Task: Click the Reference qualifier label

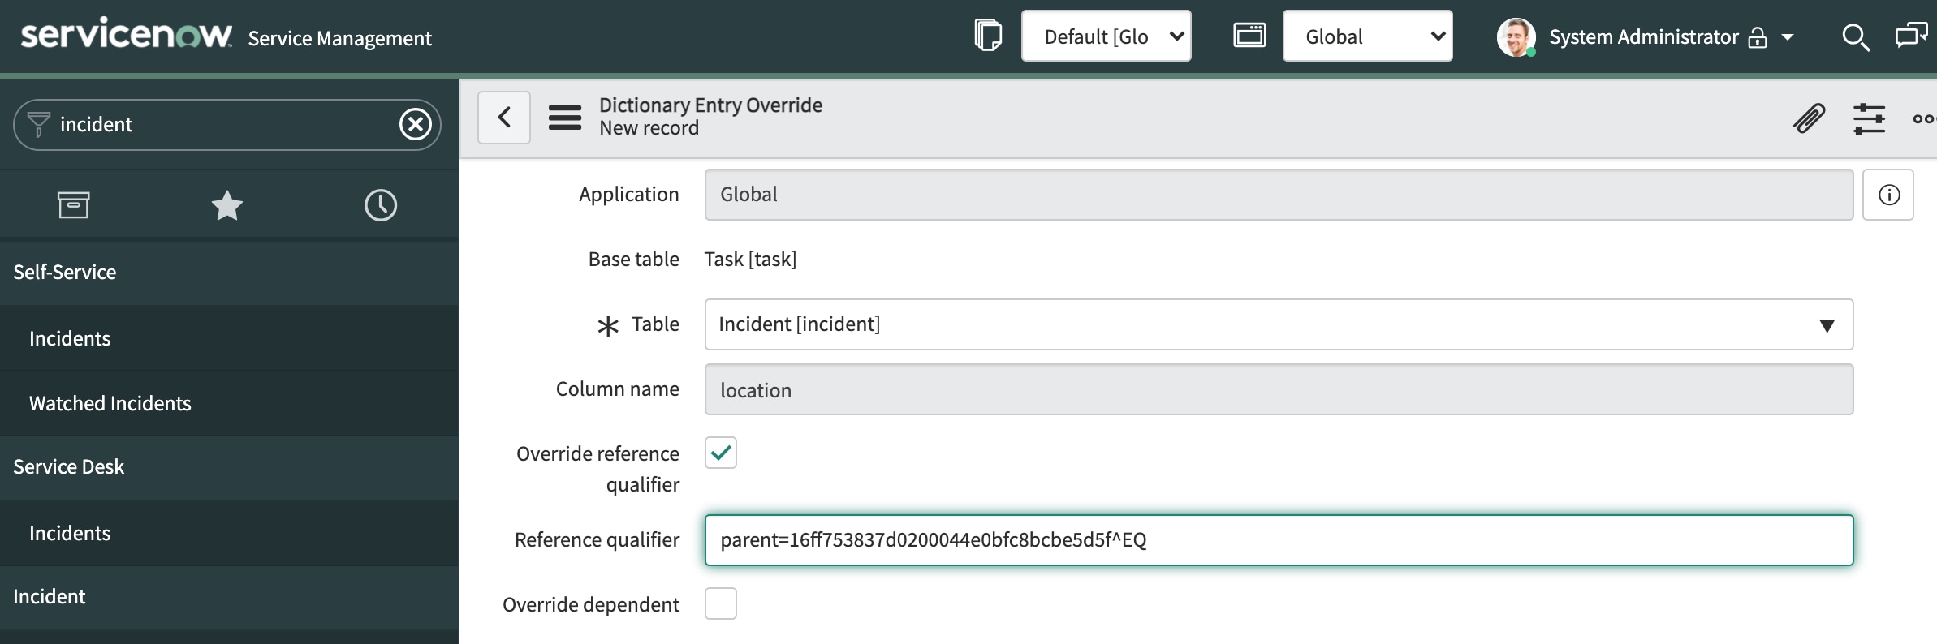Action: click(x=597, y=539)
